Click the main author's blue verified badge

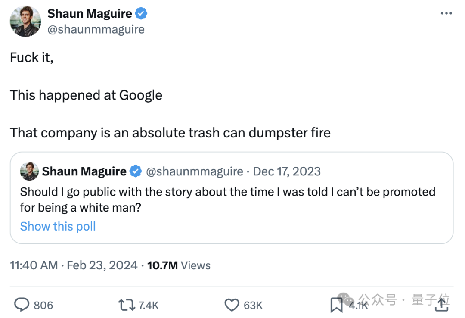coord(142,14)
